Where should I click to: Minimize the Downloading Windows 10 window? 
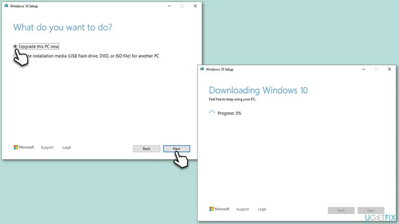[x=364, y=69]
